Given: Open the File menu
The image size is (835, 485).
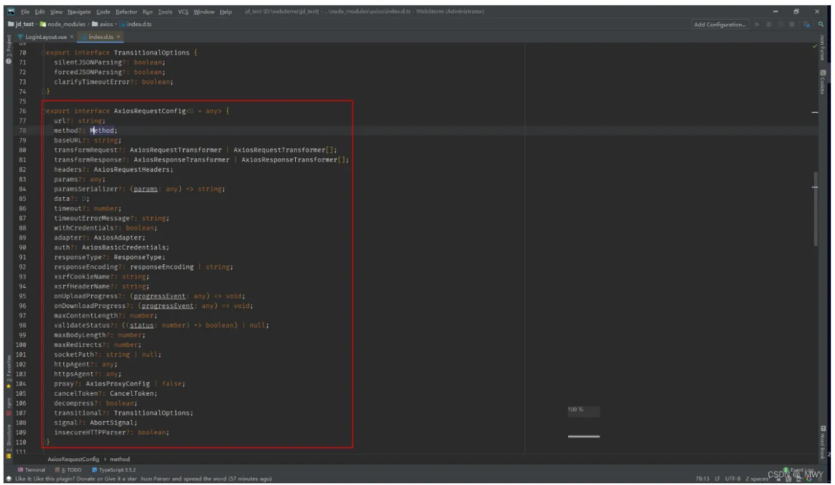Looking at the screenshot, I should point(24,11).
